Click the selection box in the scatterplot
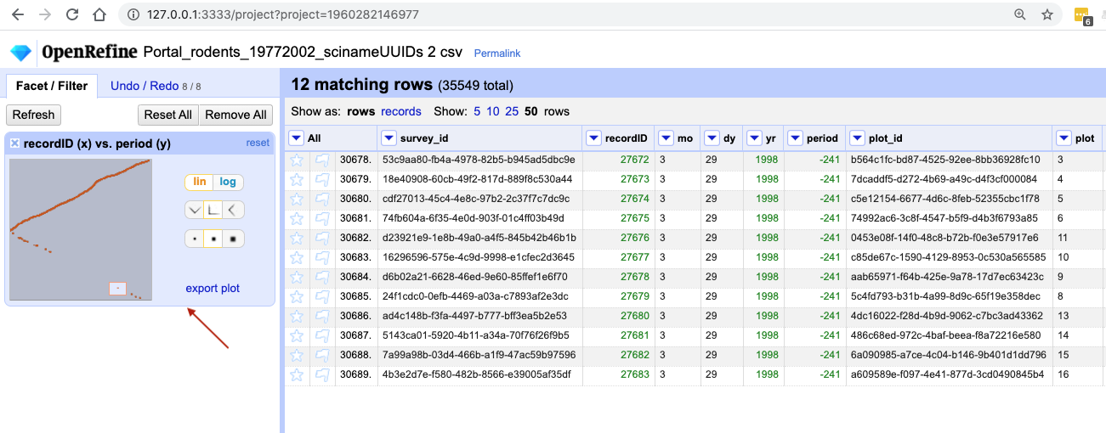The height and width of the screenshot is (433, 1106). [118, 289]
